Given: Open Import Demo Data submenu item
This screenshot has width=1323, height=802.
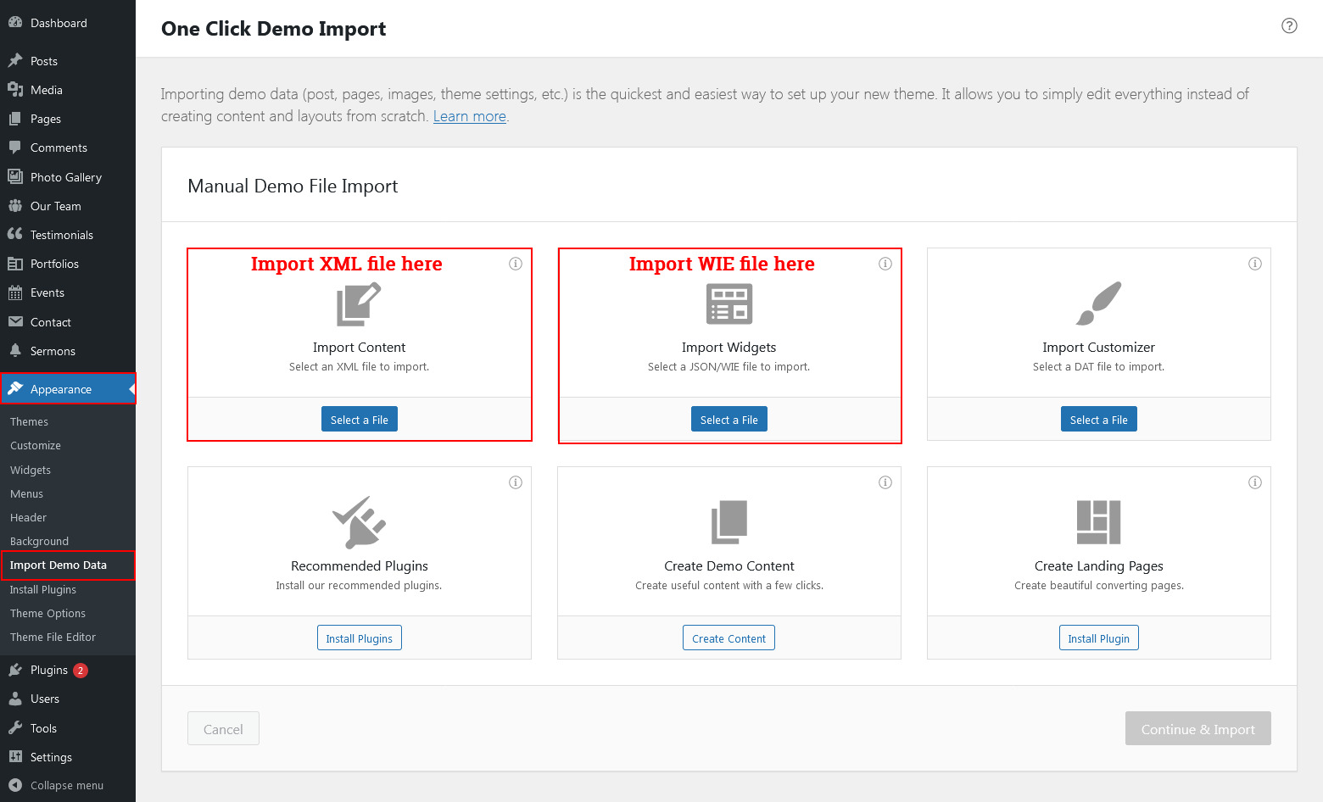Looking at the screenshot, I should 59,565.
